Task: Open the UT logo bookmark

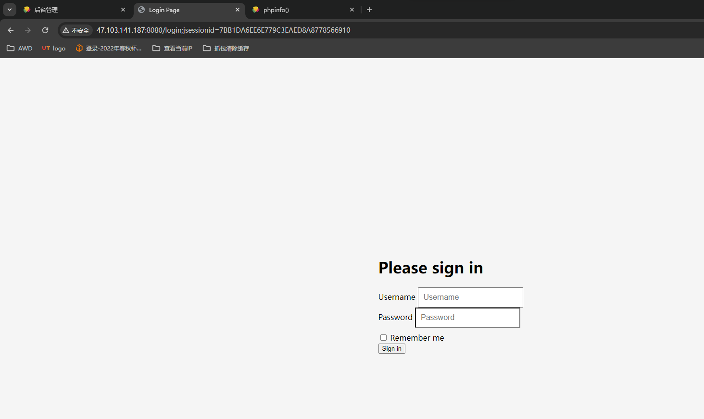Action: tap(54, 48)
